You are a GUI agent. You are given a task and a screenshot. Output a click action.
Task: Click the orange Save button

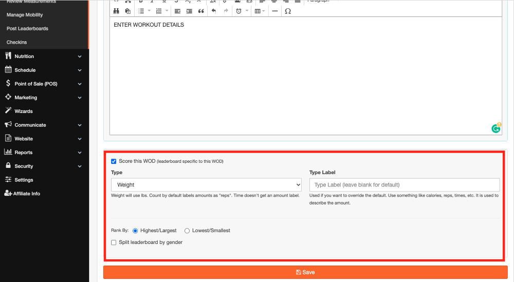(305, 272)
